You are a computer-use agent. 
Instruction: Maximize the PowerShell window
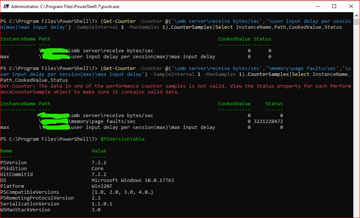pyautogui.click(x=334, y=6)
